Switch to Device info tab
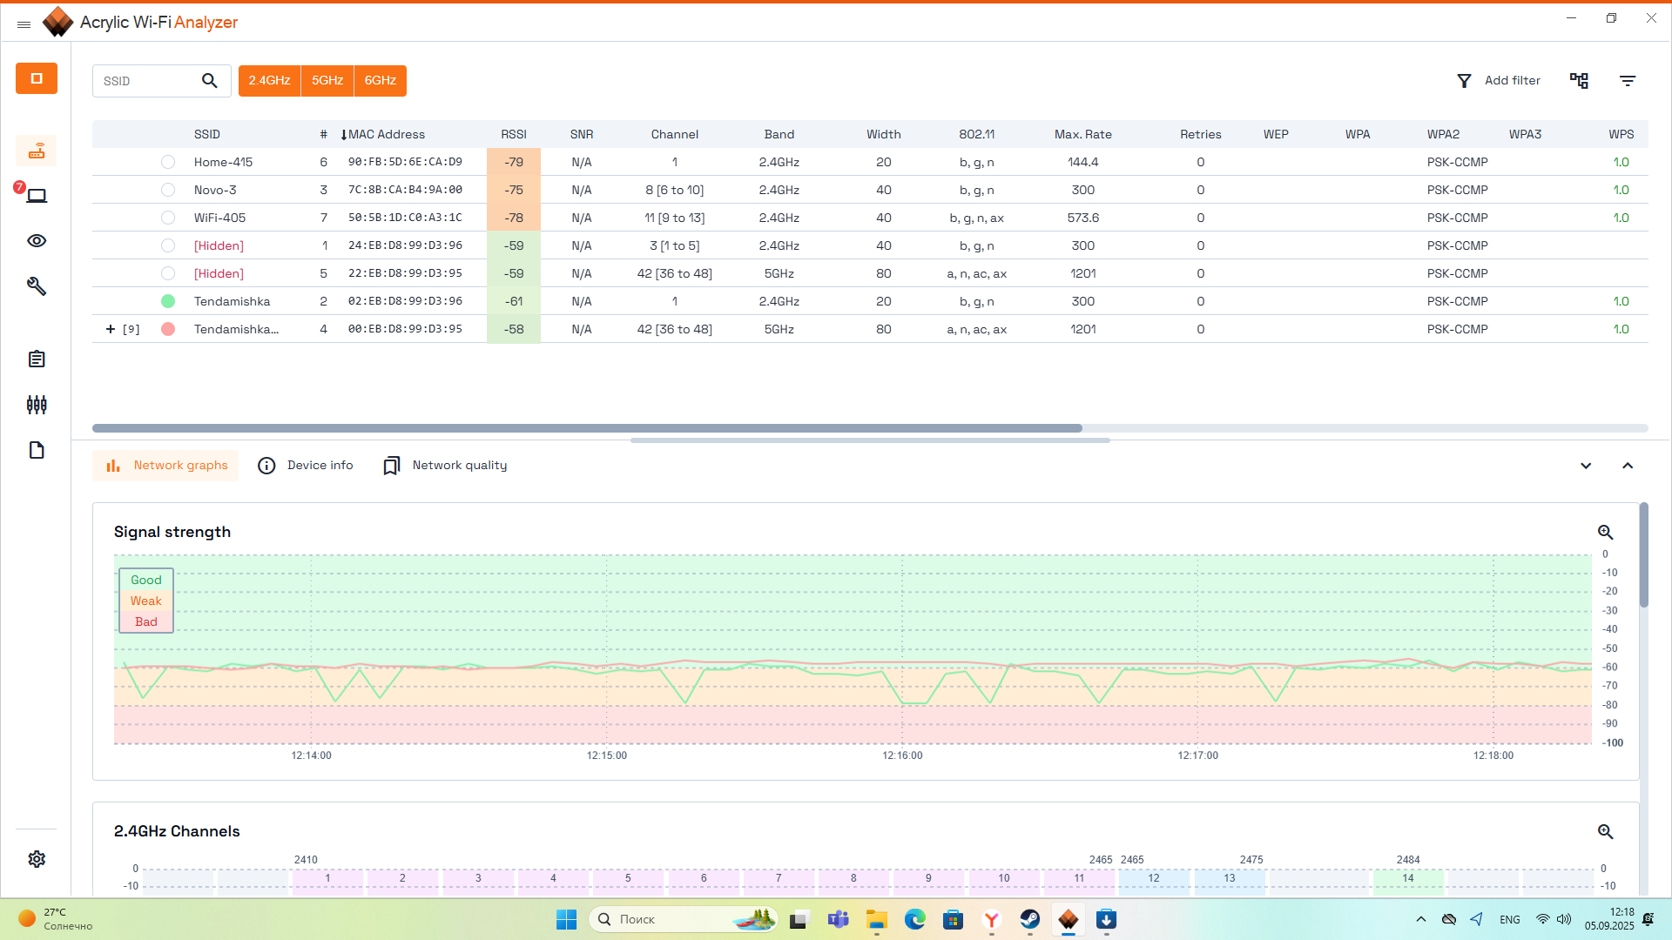 306,466
